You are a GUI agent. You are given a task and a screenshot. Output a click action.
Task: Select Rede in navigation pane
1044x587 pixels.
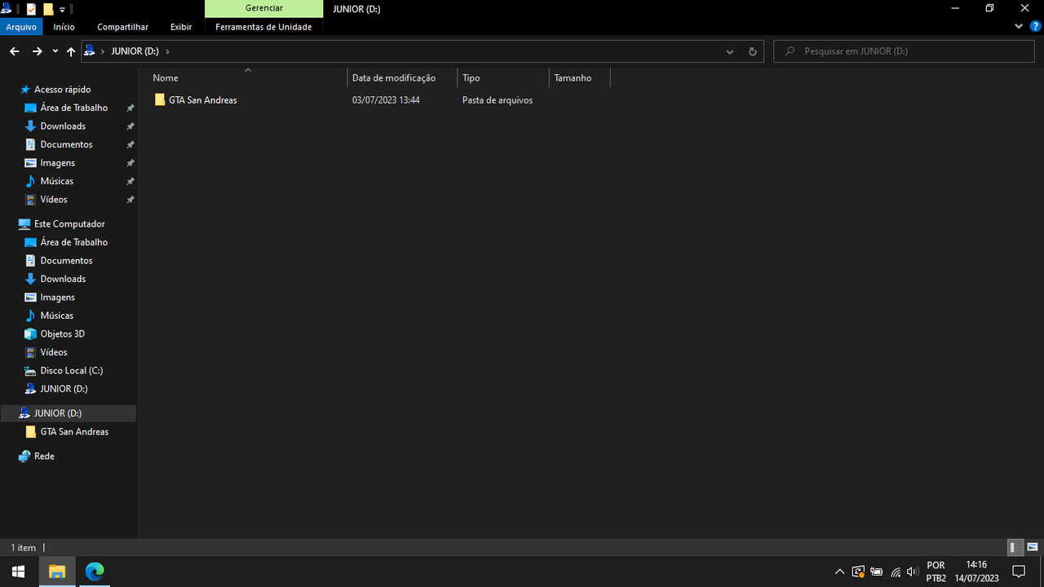click(44, 457)
